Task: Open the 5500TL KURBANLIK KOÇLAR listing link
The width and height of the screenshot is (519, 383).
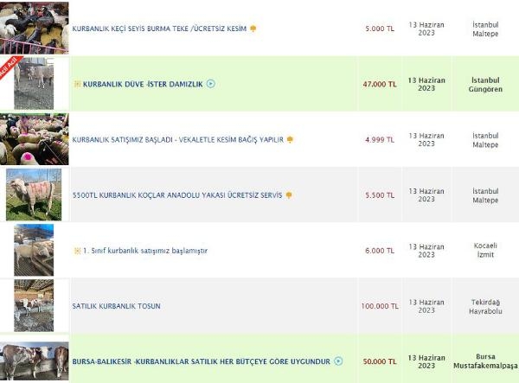Action: (x=177, y=195)
